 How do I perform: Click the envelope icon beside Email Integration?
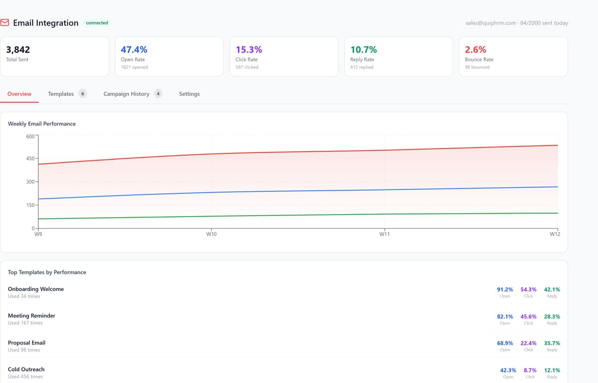pyautogui.click(x=5, y=23)
